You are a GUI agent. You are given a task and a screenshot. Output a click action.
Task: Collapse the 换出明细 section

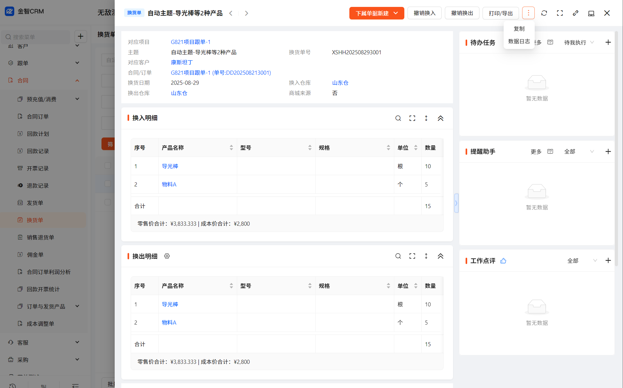click(440, 256)
